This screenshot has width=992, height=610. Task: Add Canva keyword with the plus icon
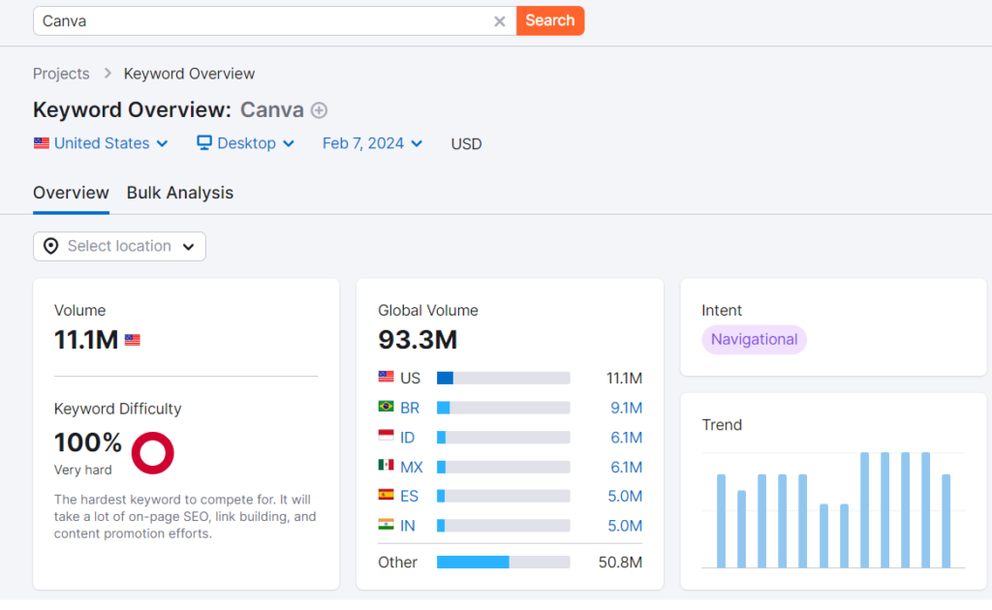320,110
